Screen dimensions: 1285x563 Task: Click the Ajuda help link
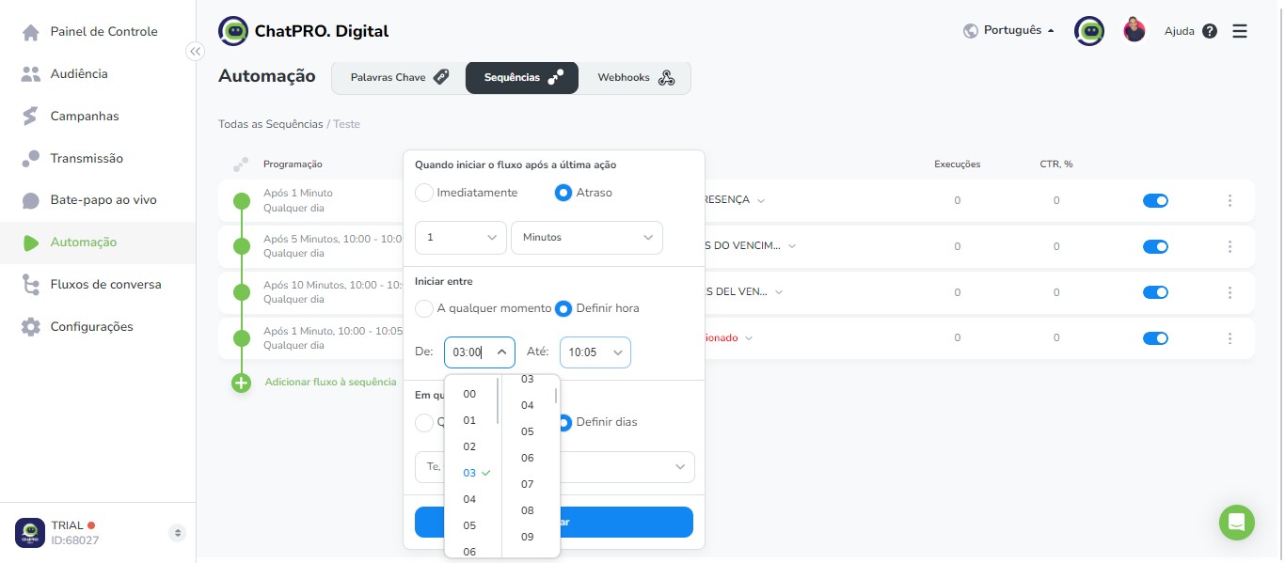(x=1179, y=31)
